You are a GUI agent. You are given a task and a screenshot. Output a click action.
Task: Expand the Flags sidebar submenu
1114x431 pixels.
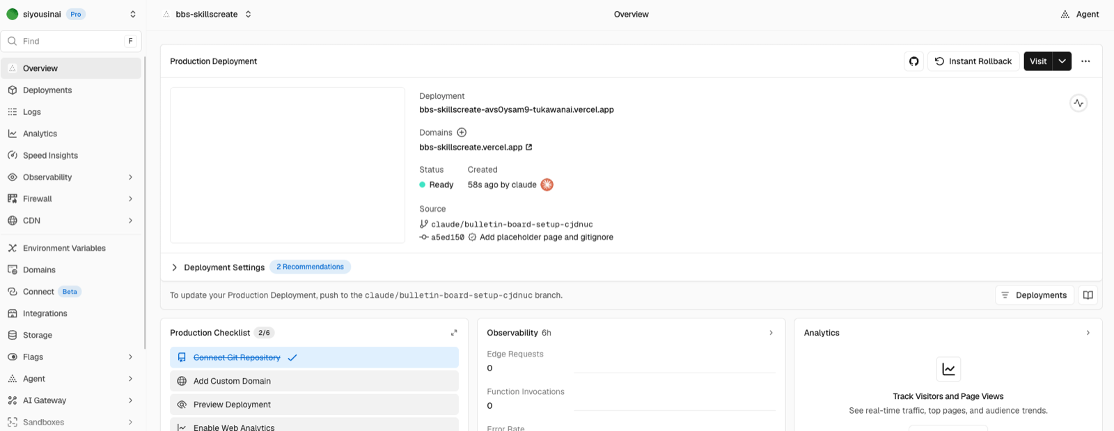click(130, 357)
